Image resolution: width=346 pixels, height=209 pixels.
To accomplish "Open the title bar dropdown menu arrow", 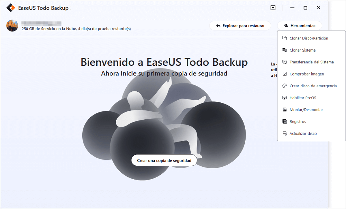I will (273, 8).
